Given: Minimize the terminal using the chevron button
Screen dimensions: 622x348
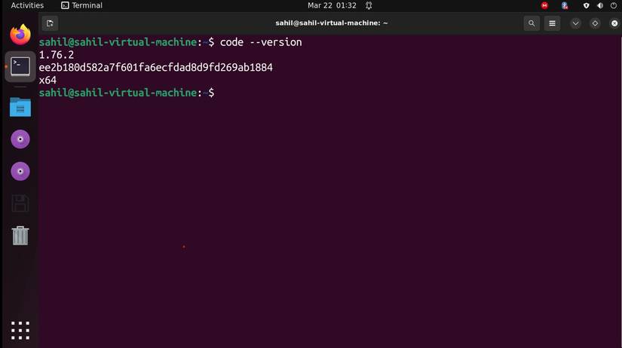Looking at the screenshot, I should [575, 23].
